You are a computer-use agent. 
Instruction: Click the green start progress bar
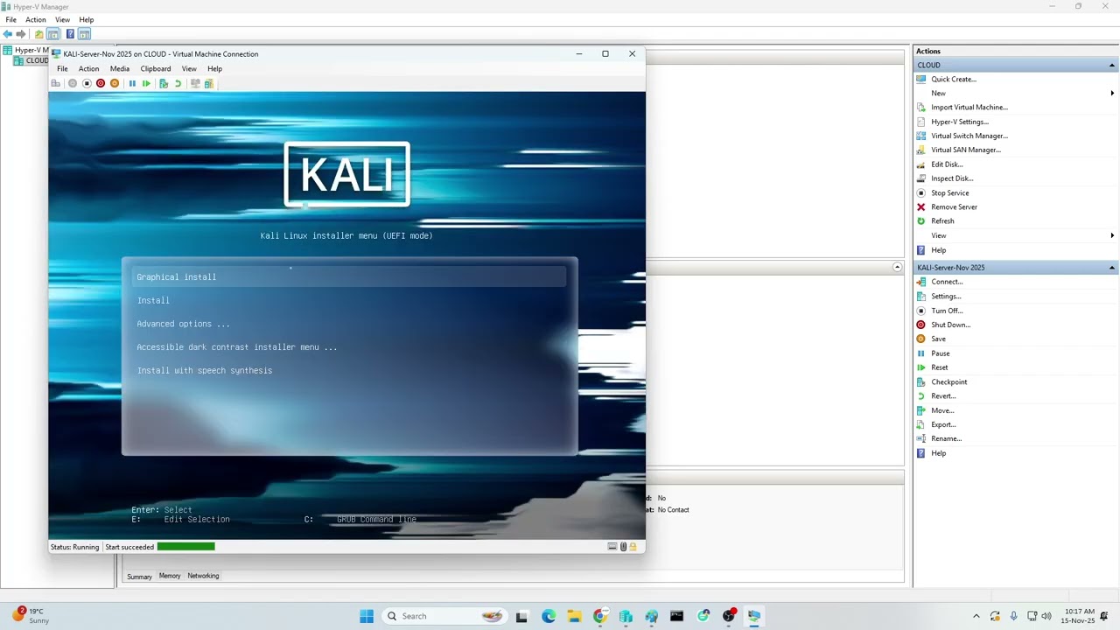[186, 547]
